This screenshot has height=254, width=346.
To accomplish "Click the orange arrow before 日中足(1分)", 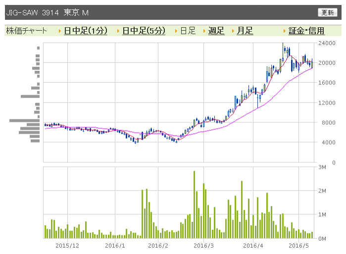I will pyautogui.click(x=60, y=31).
